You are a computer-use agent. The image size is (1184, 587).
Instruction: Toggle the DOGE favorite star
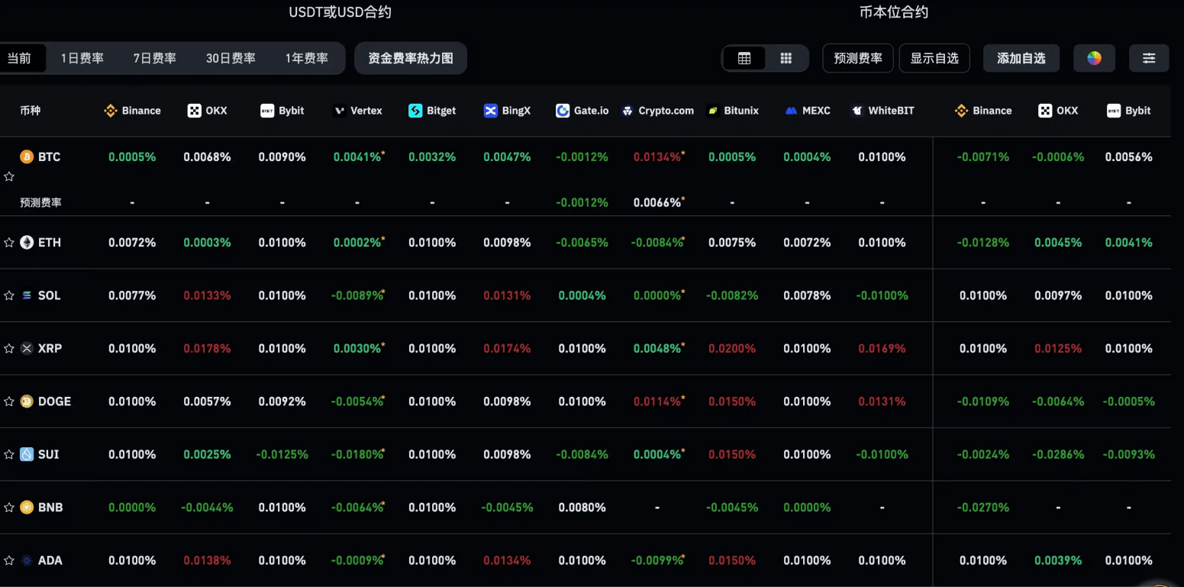click(9, 401)
